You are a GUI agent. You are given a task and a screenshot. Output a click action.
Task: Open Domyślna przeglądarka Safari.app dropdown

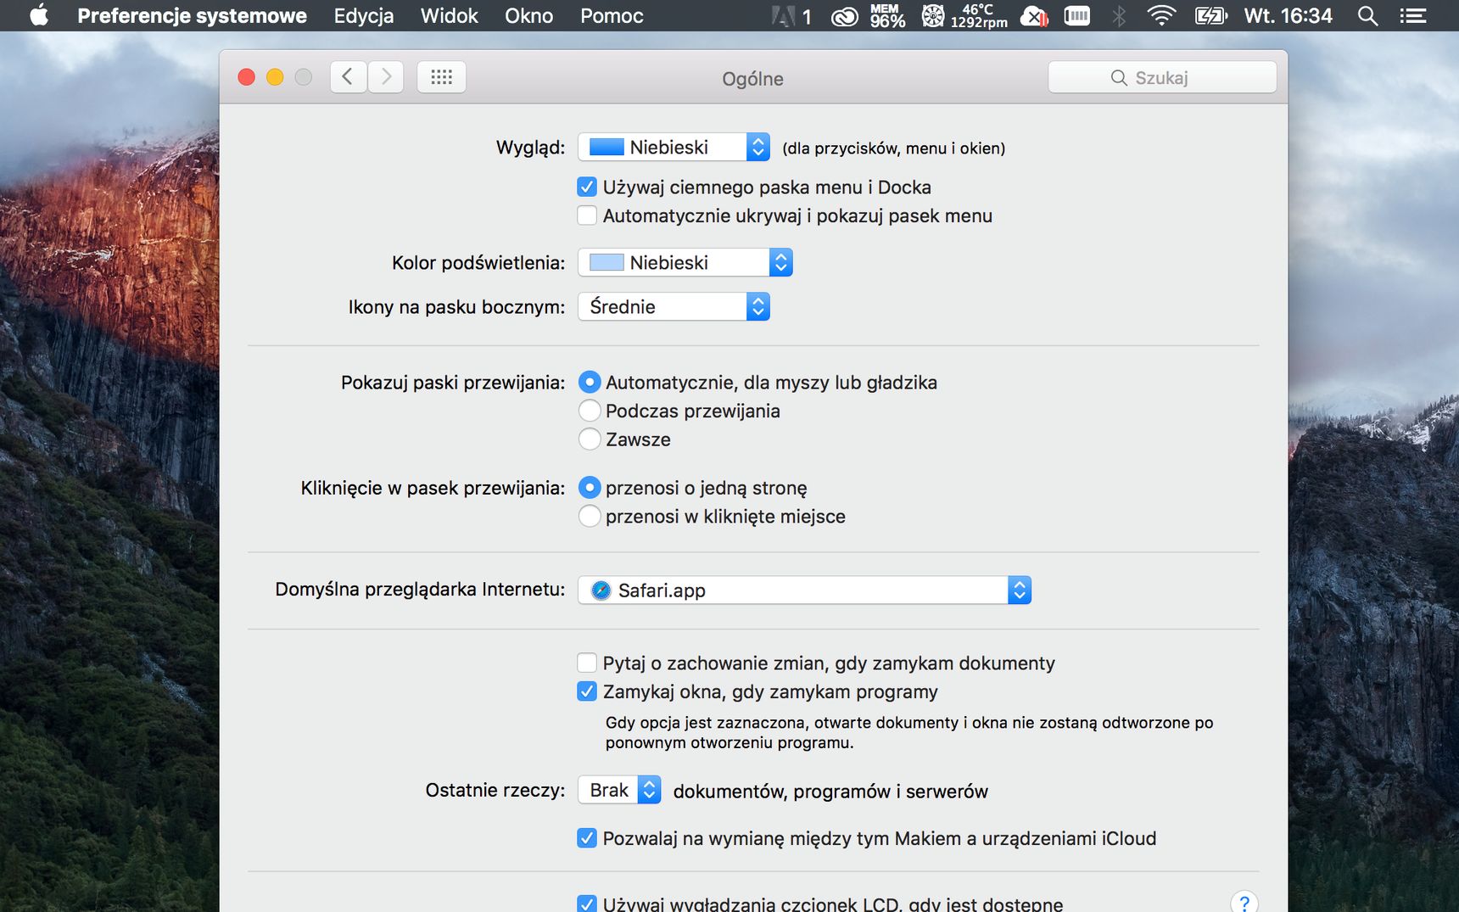804,590
